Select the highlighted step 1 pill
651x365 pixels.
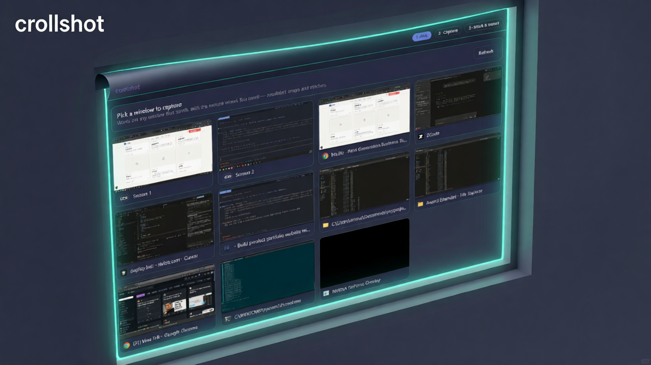click(422, 36)
